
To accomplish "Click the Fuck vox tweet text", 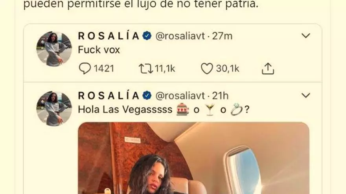I will 99,50.
